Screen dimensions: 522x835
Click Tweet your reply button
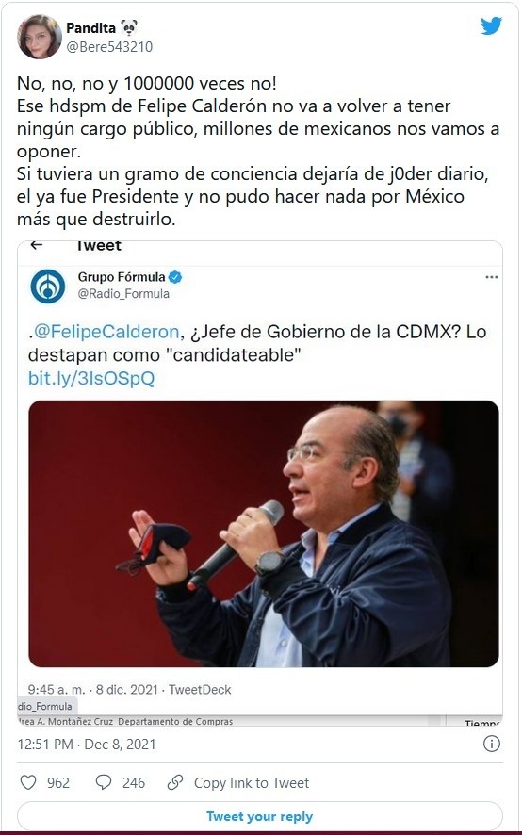[x=260, y=816]
